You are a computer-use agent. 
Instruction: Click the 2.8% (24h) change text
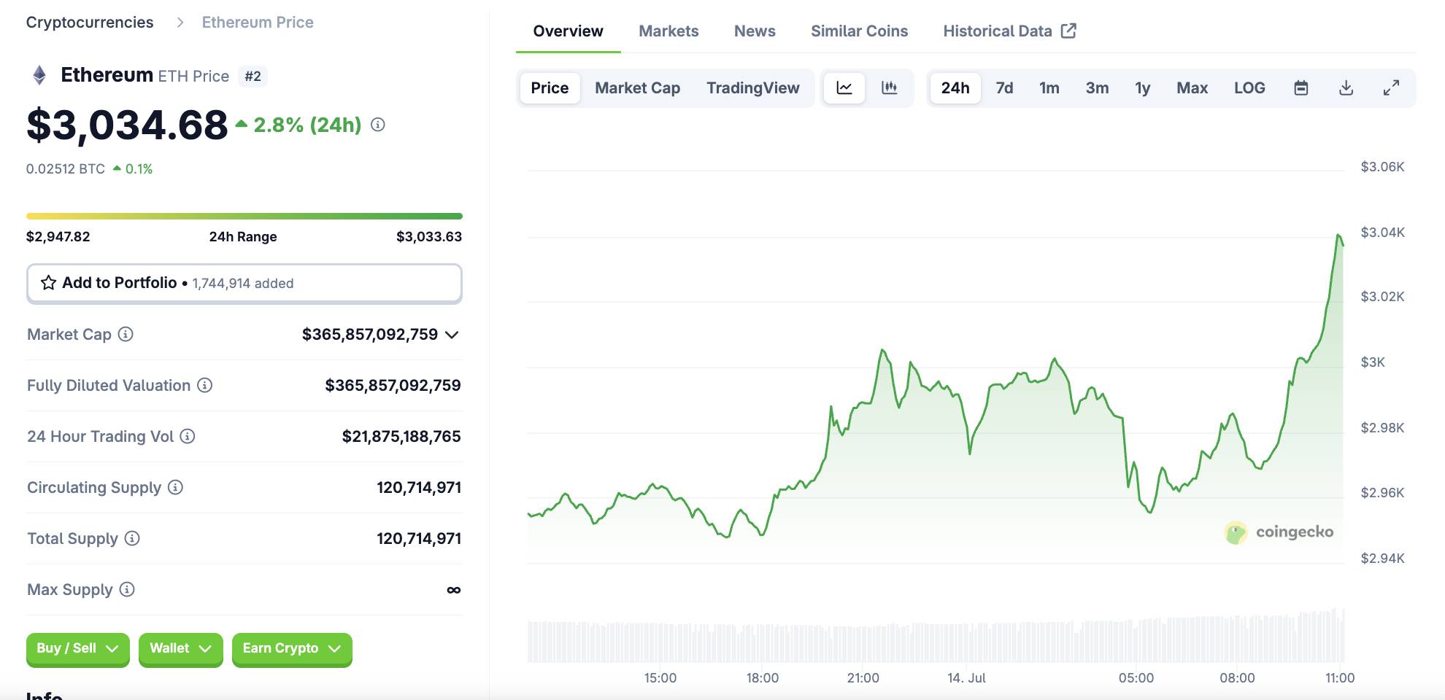pyautogui.click(x=307, y=125)
